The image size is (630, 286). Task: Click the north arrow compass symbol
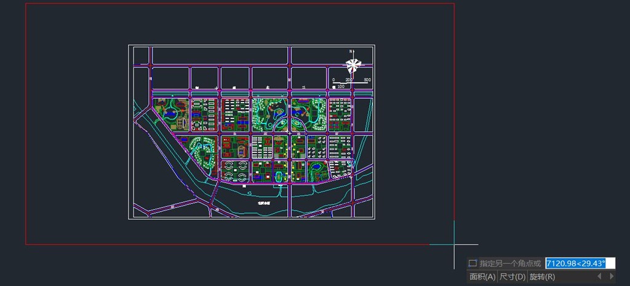coord(353,64)
